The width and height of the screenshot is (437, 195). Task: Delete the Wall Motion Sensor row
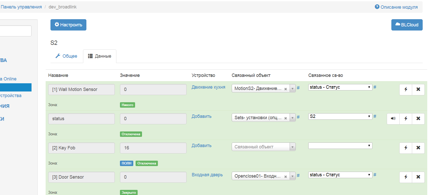tap(418, 89)
